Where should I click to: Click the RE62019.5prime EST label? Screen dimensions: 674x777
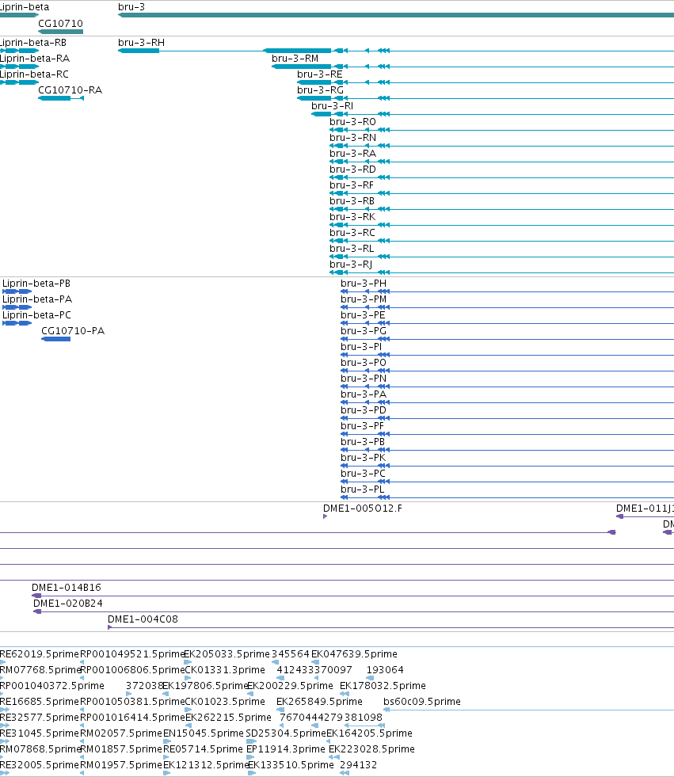pyautogui.click(x=40, y=654)
